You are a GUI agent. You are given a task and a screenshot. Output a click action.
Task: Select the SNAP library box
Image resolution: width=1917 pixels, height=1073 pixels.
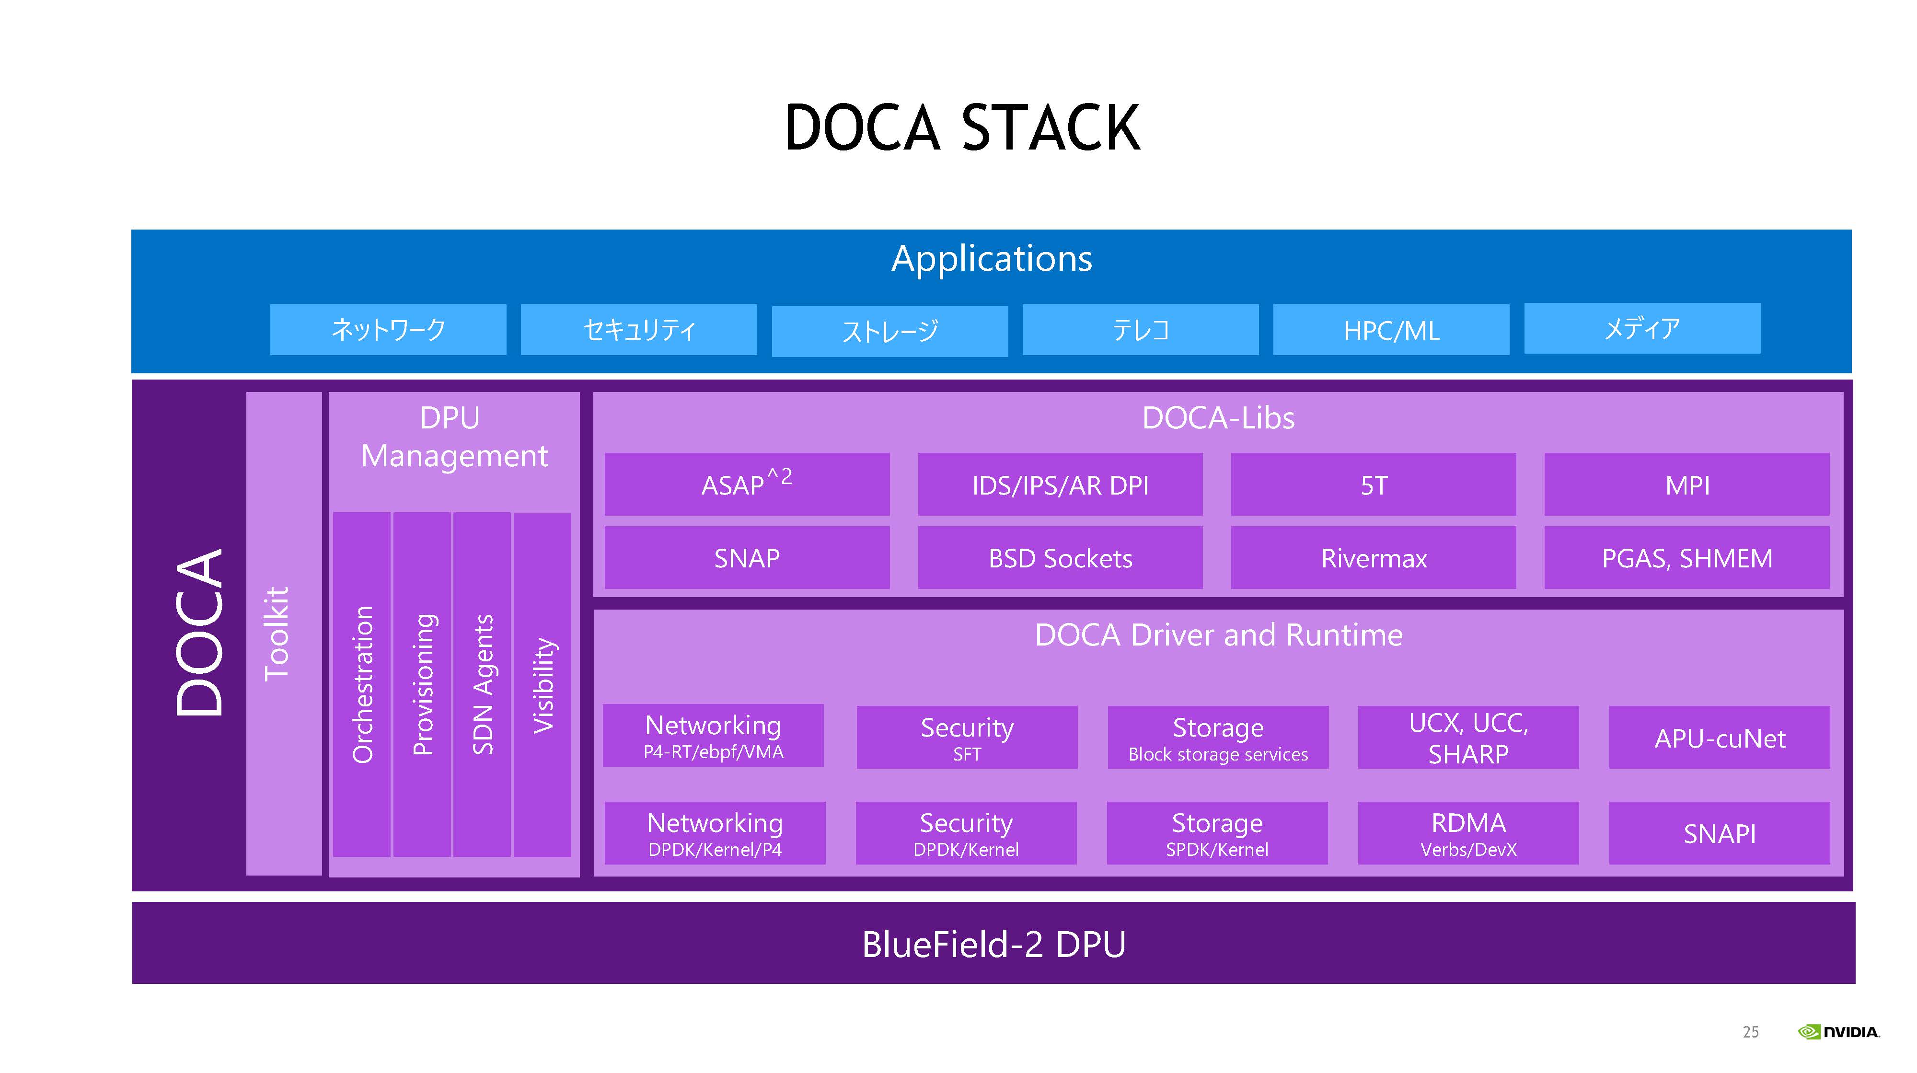coord(747,558)
